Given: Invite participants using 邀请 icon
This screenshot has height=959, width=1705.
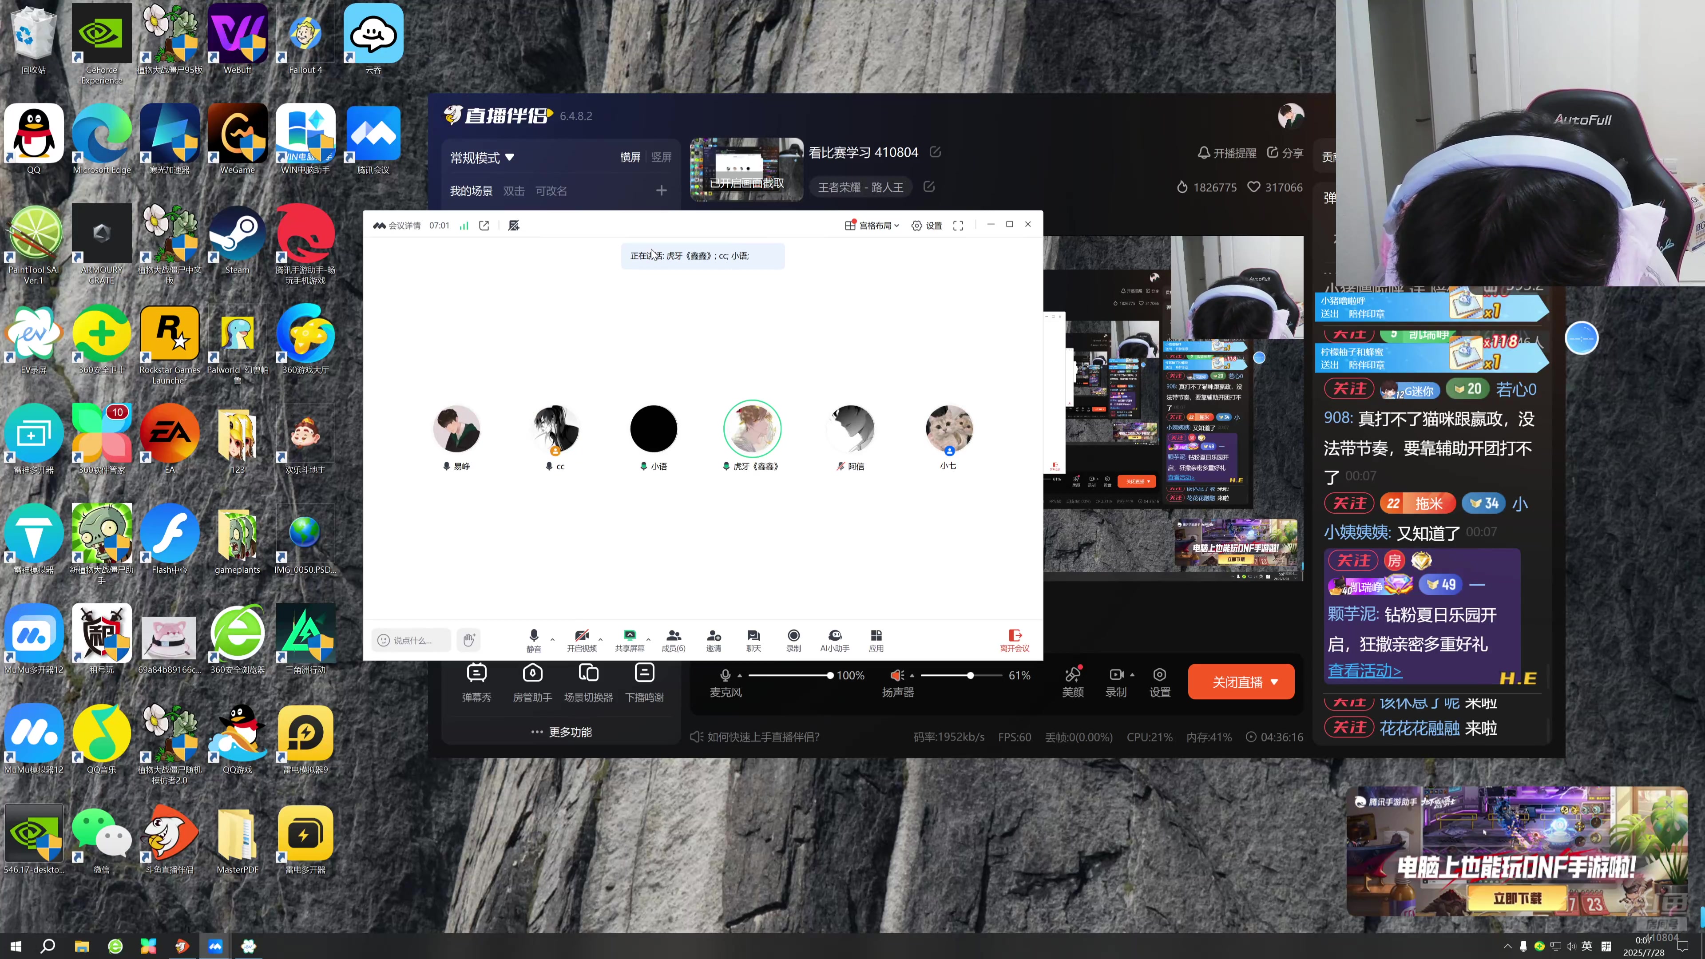Looking at the screenshot, I should [714, 640].
